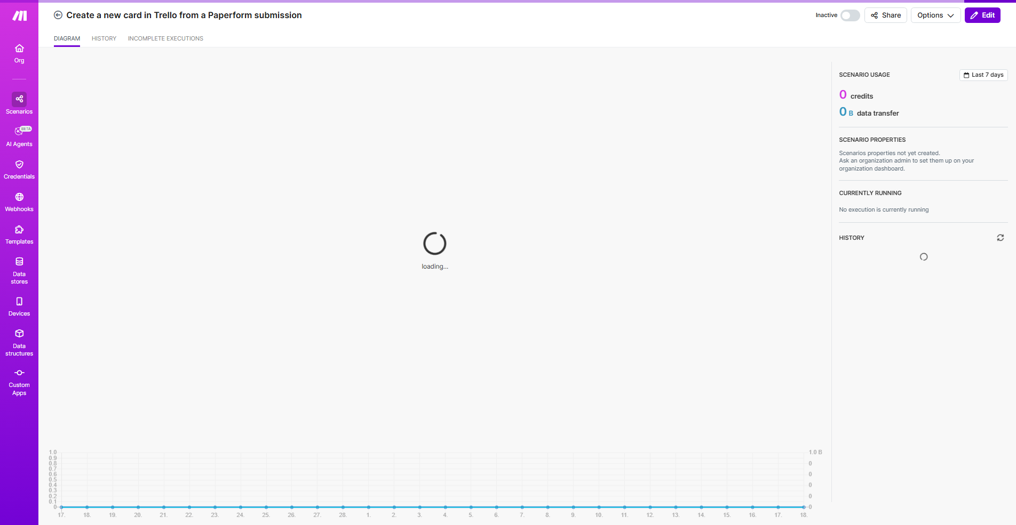Refresh the History panel
Screen dimensions: 1016x525
click(x=1001, y=238)
